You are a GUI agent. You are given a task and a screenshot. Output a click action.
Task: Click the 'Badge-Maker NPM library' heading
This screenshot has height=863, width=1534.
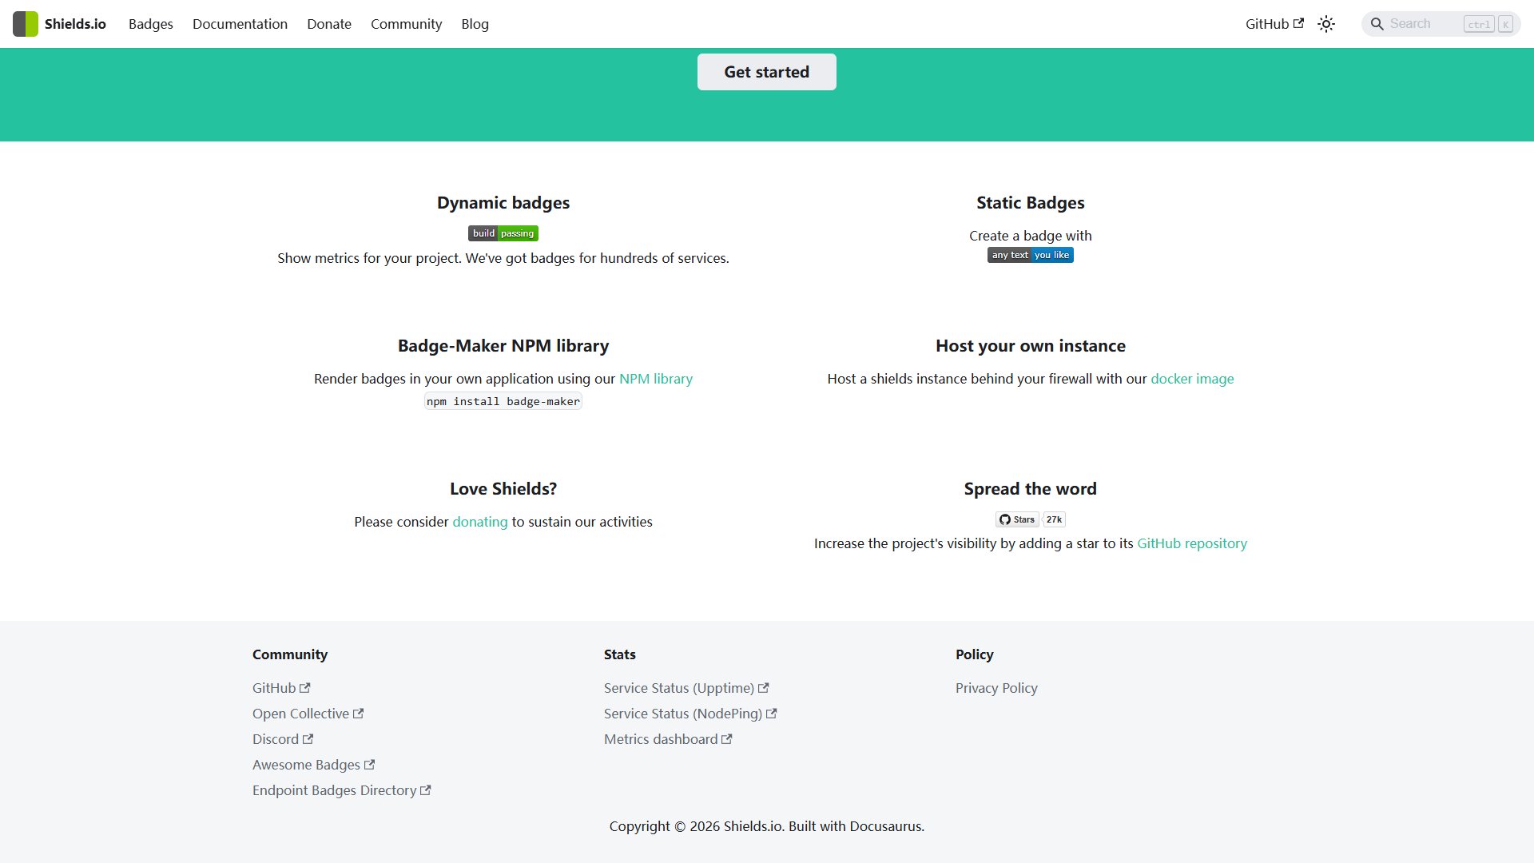click(503, 346)
